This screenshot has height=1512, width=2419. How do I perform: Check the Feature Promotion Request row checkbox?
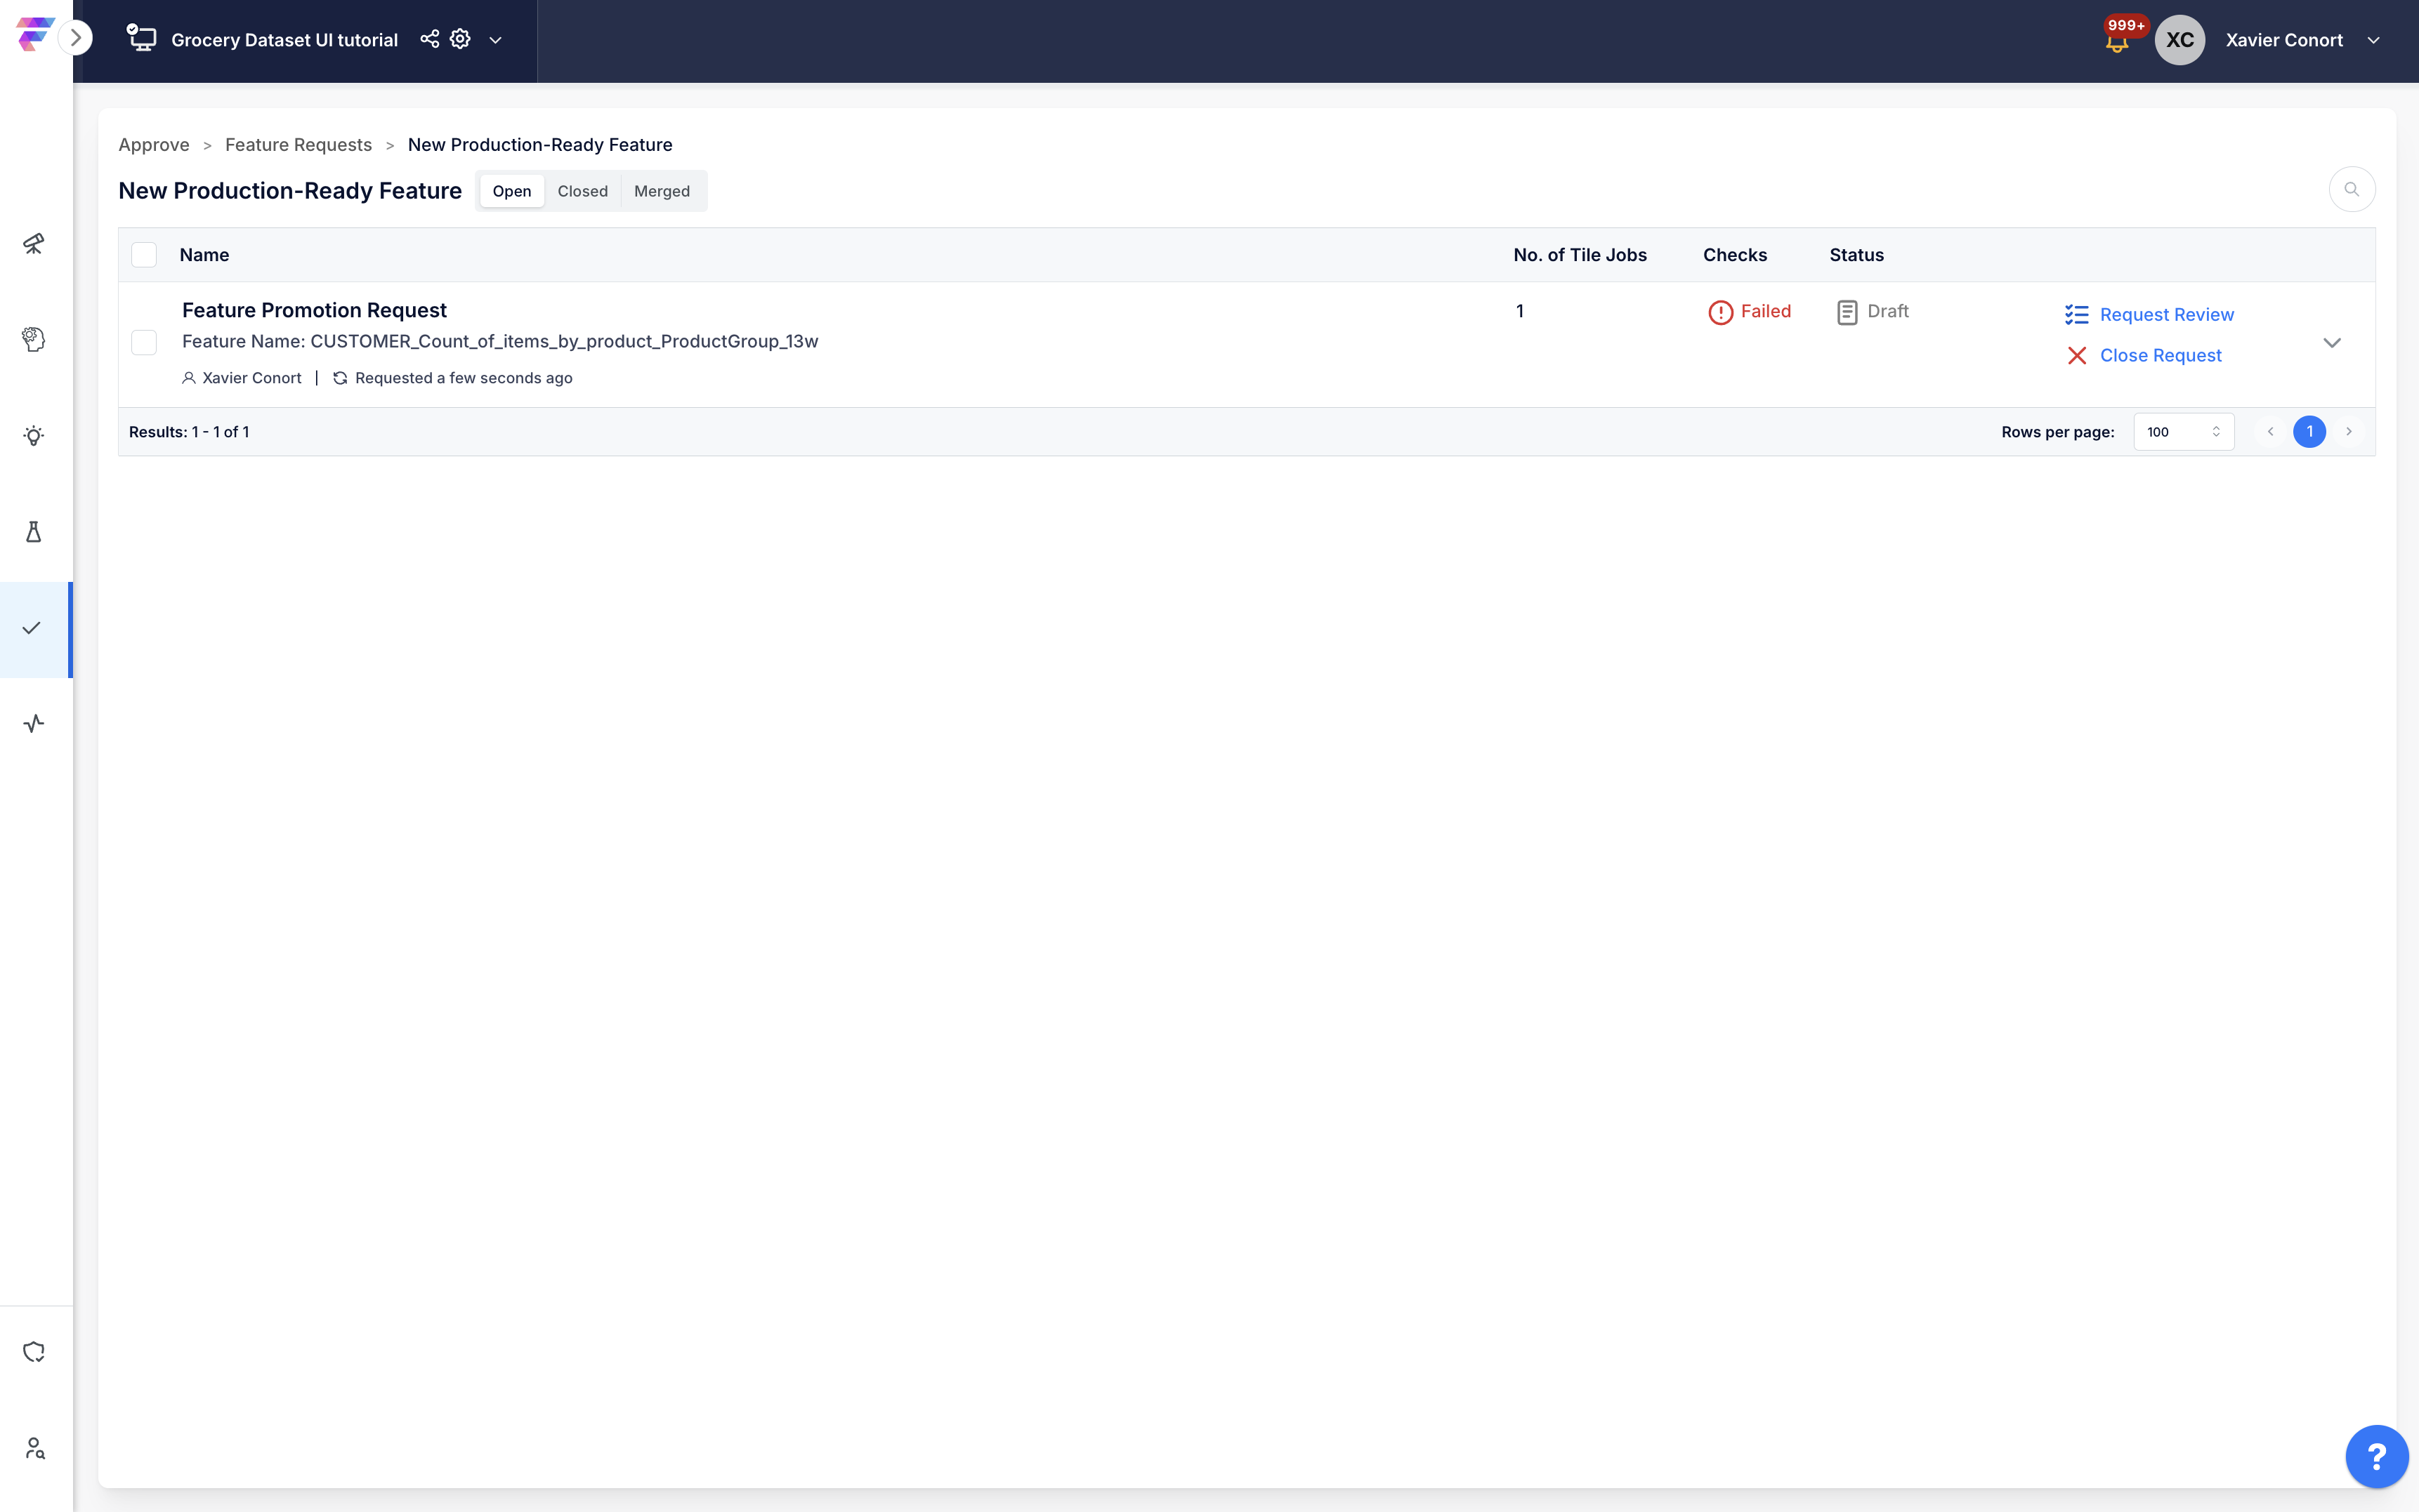click(144, 343)
